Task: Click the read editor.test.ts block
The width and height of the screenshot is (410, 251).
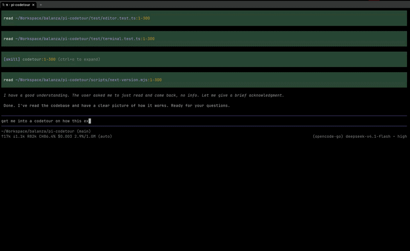Action: [x=204, y=18]
